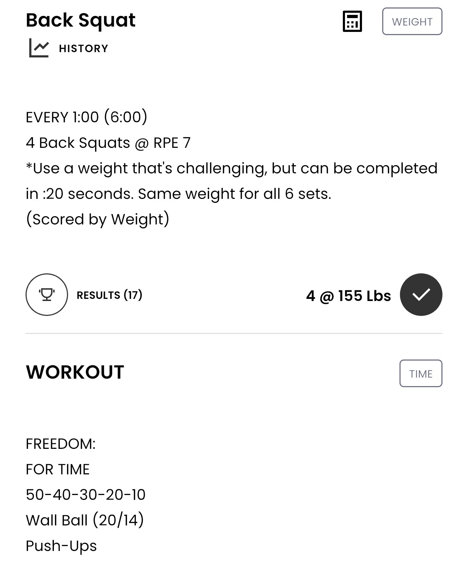This screenshot has height=574, width=468.
Task: Click the 4 Back Squats @ RPE 7 text
Action: point(108,143)
